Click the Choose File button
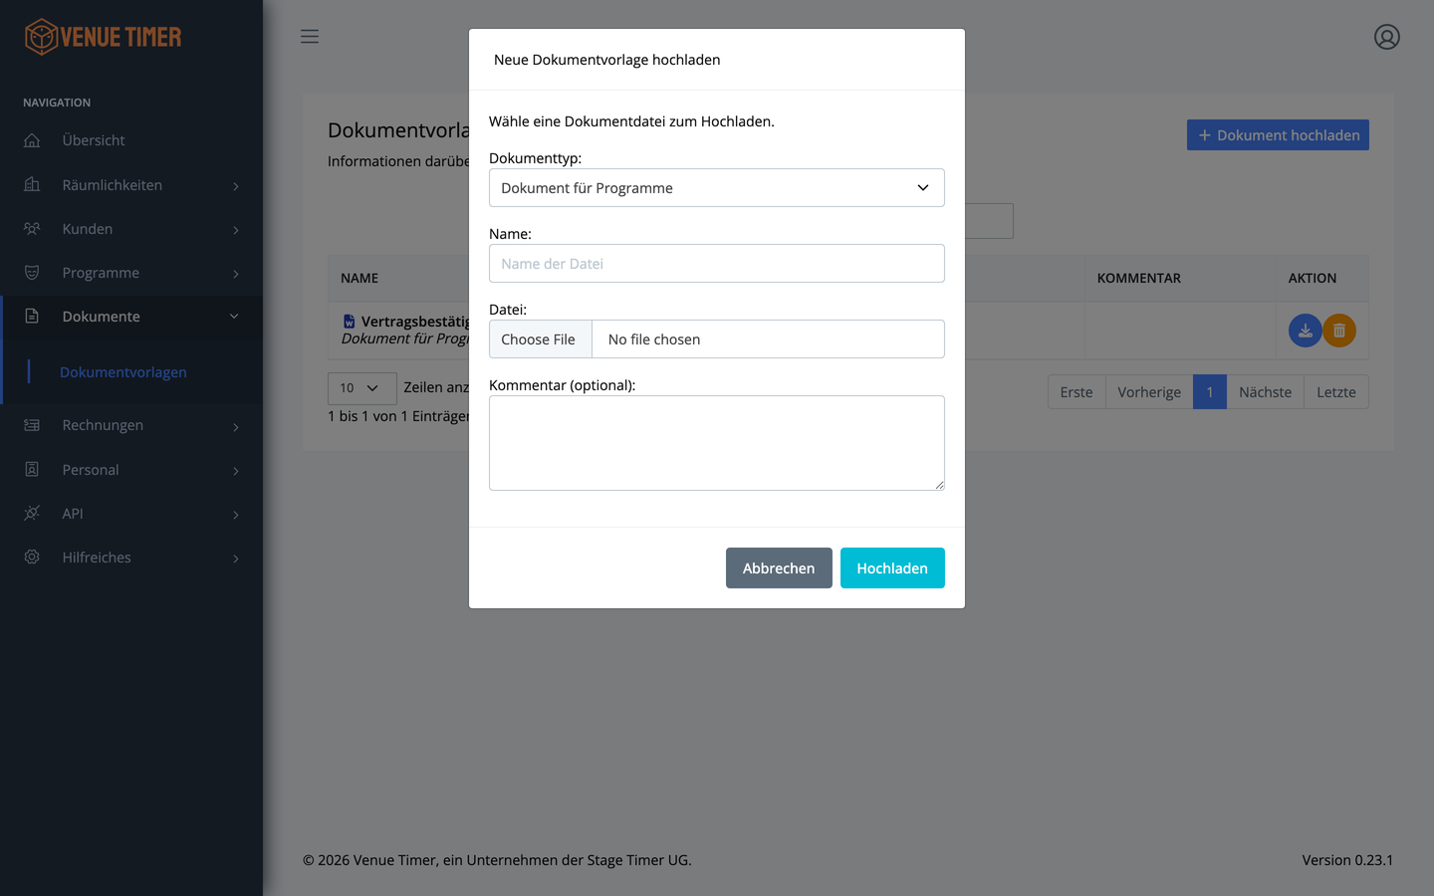This screenshot has height=896, width=1434. (x=539, y=339)
